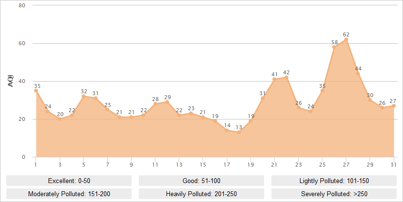The height and width of the screenshot is (202, 403).
Task: Click the day 31 data point valued 27
Action: point(394,106)
